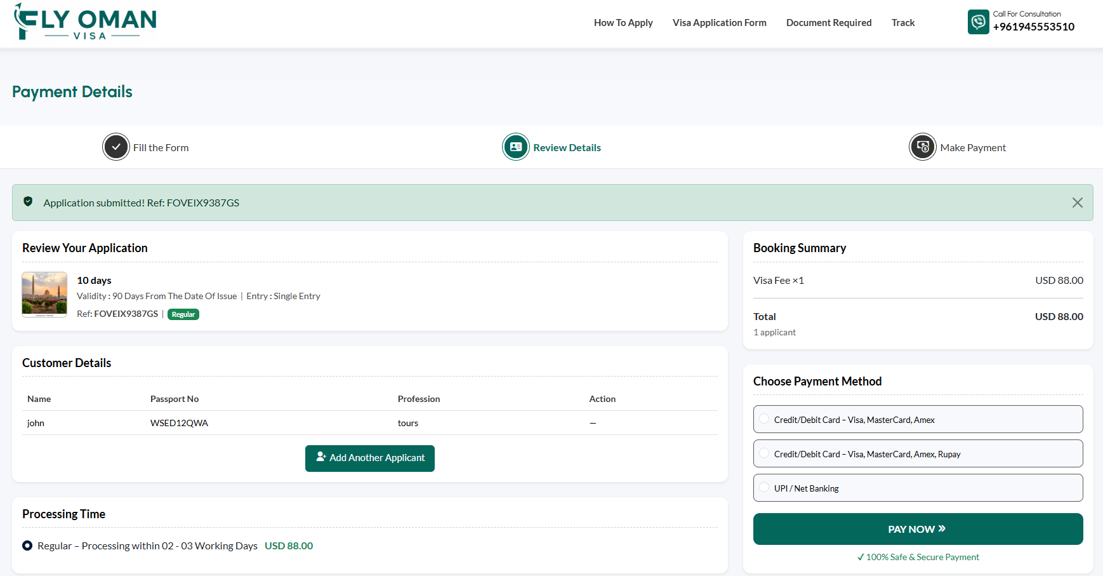This screenshot has width=1103, height=576.
Task: Click the Total USD 88.00 amount
Action: click(1059, 316)
